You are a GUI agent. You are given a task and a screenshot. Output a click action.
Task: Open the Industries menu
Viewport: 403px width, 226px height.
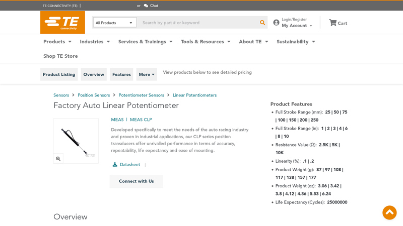tap(95, 42)
